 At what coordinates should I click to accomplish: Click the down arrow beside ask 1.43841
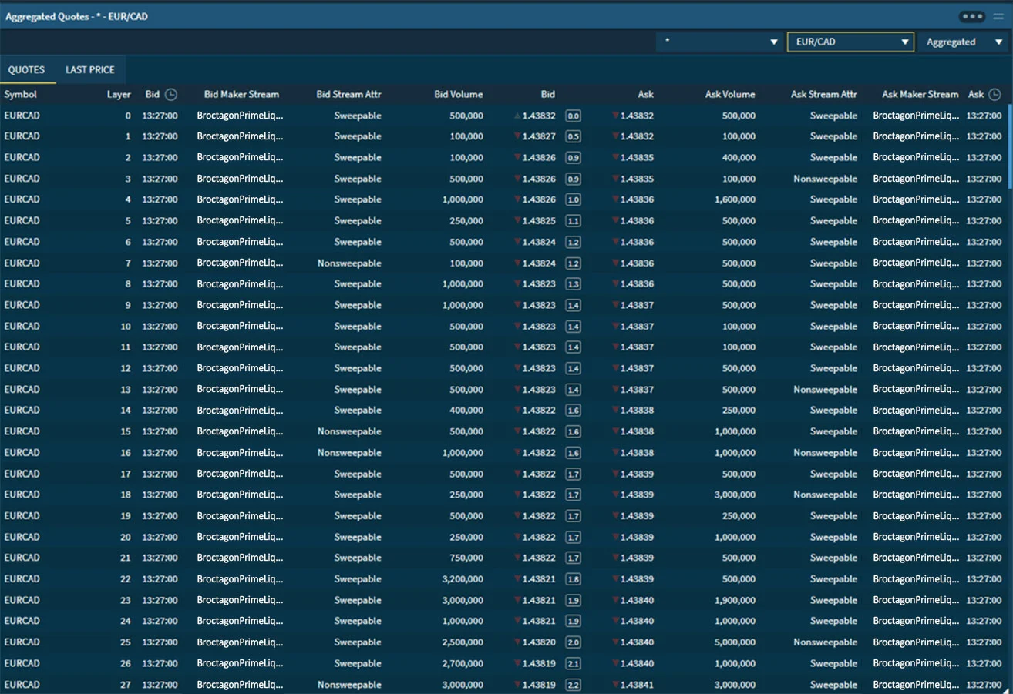(x=615, y=685)
